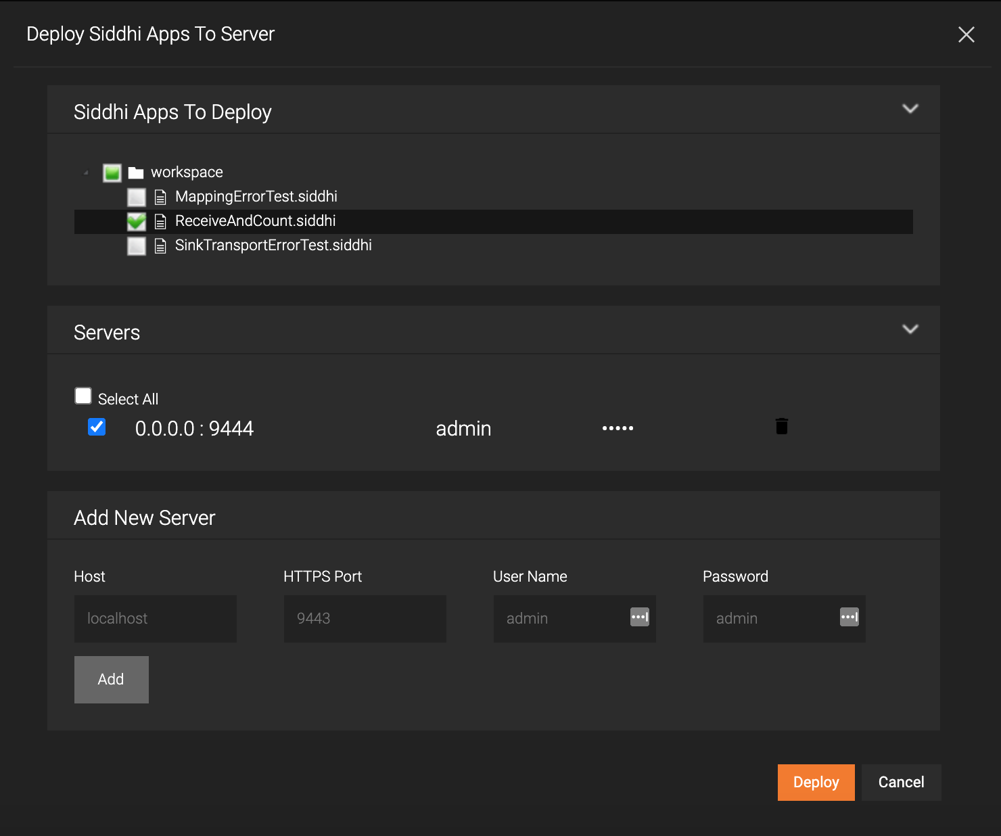Focus the HTTPS Port input field
The width and height of the screenshot is (1001, 836).
[365, 619]
